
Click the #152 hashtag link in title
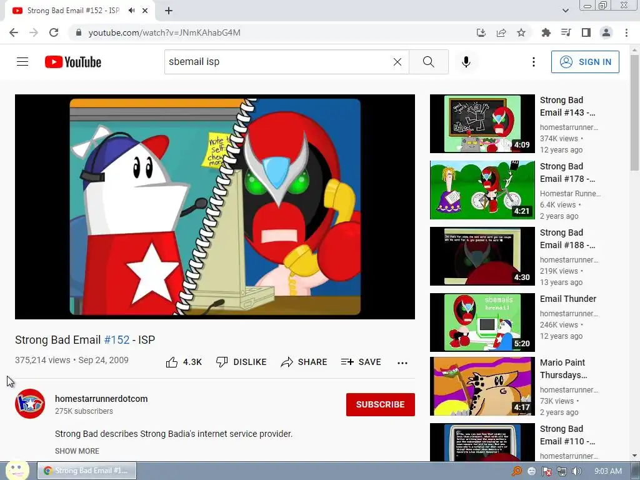[x=117, y=340]
